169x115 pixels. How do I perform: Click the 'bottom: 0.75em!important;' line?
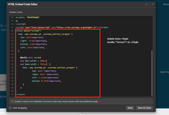[46, 81]
